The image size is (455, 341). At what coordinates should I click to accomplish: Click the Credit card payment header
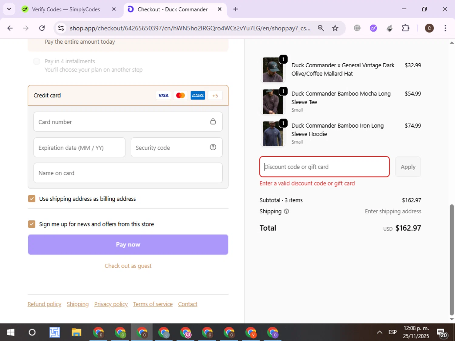tap(128, 95)
